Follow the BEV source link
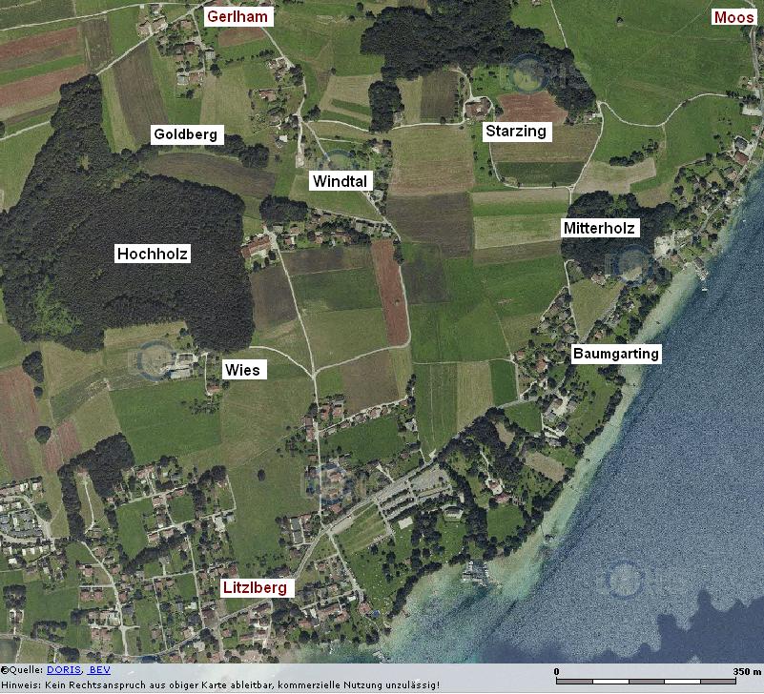 (100, 671)
